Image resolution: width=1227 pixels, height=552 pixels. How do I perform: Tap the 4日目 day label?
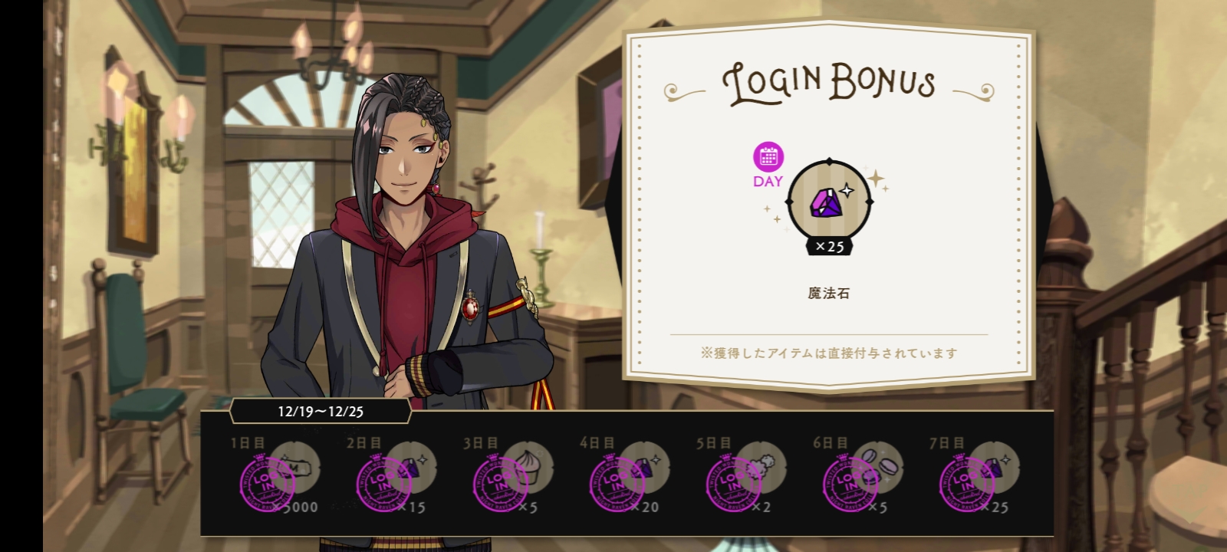coord(597,442)
